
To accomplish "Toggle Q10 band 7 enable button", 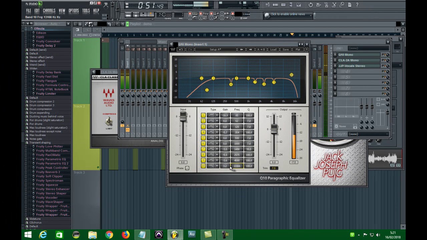I will point(203,149).
